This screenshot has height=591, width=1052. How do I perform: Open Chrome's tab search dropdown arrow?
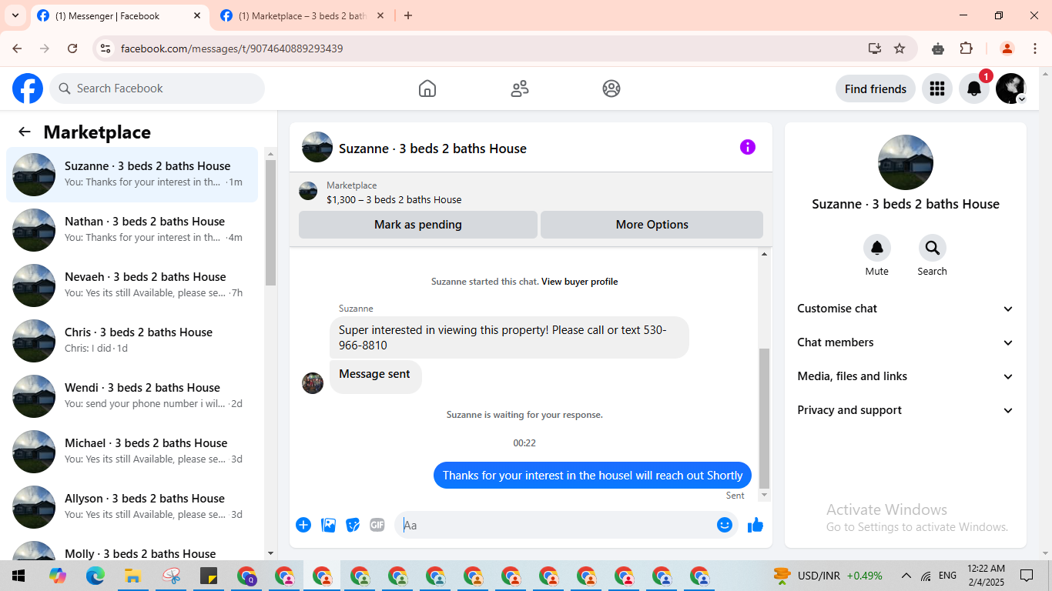[15, 15]
